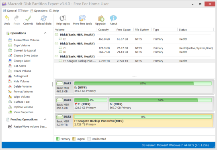The image size is (217, 150).
Task: Select Disk1 header in disk map
Action: pyautogui.click(x=64, y=87)
